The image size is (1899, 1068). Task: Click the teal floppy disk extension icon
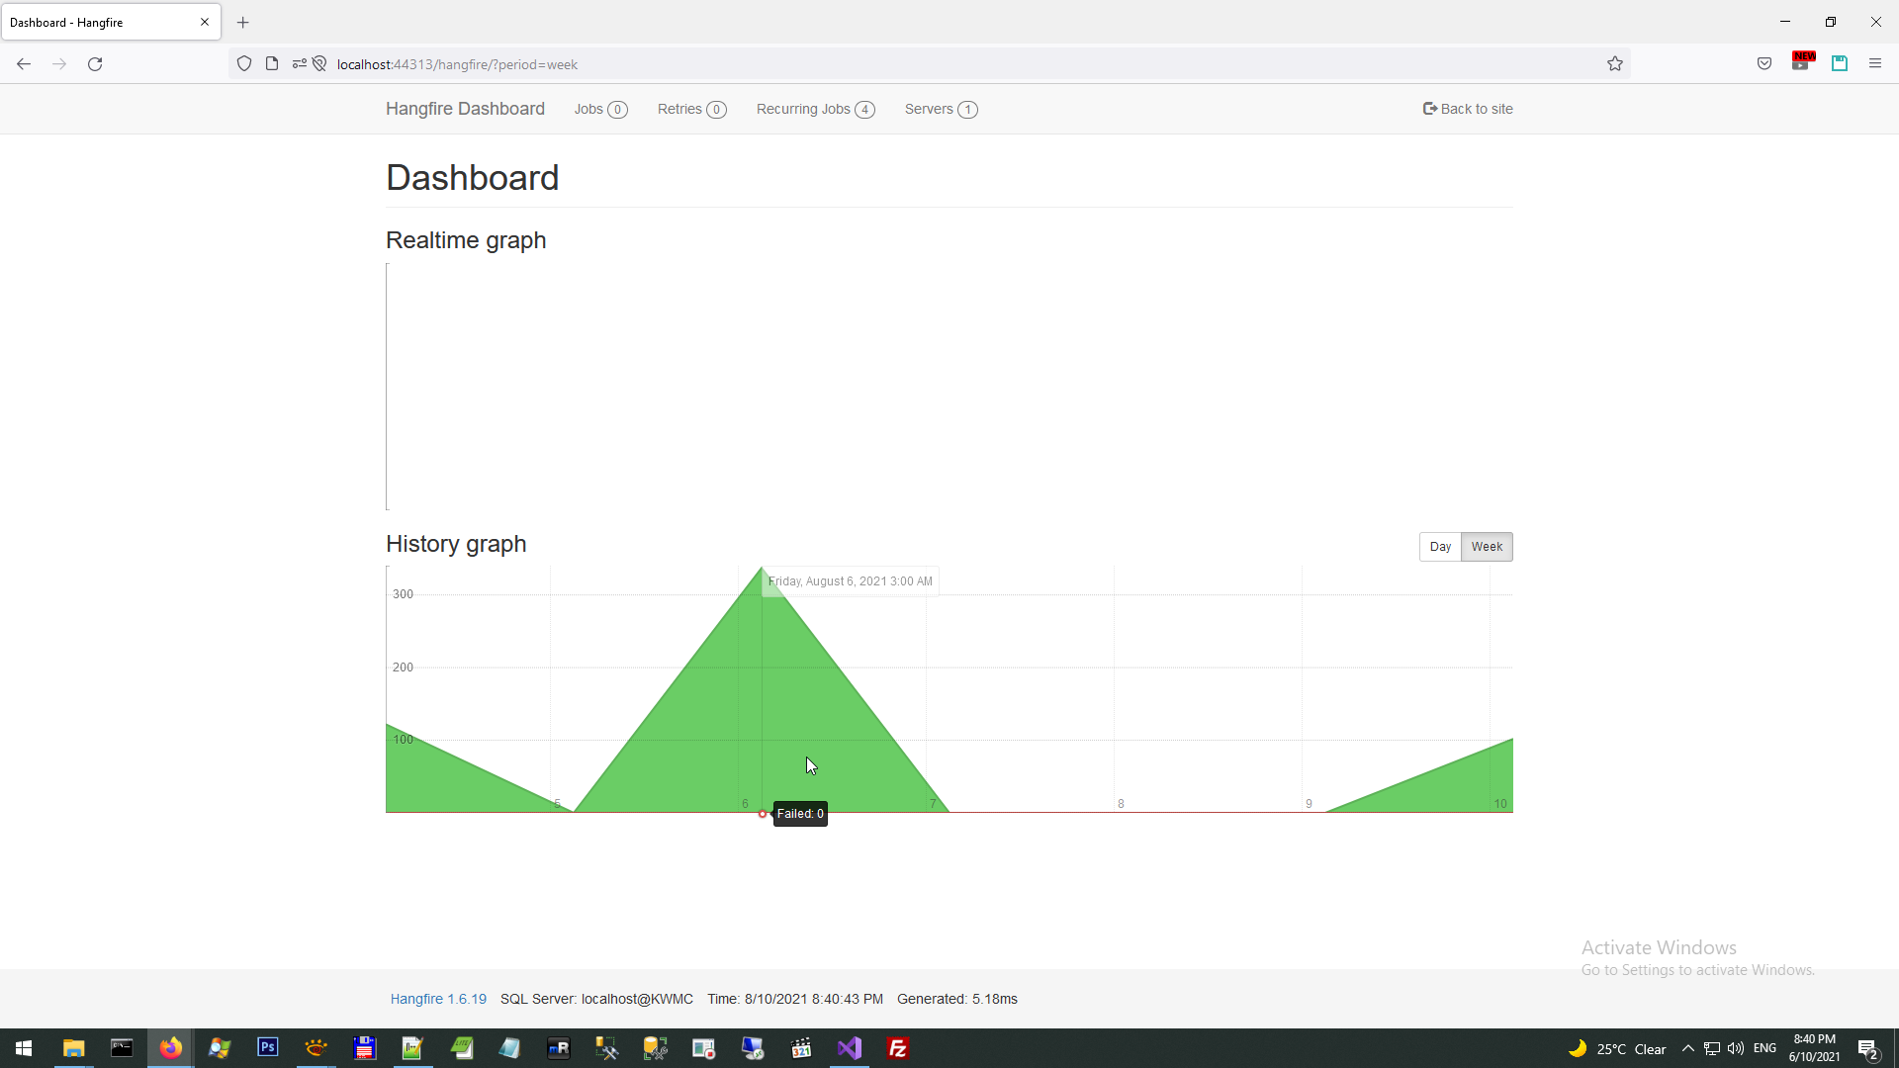[x=1840, y=64]
